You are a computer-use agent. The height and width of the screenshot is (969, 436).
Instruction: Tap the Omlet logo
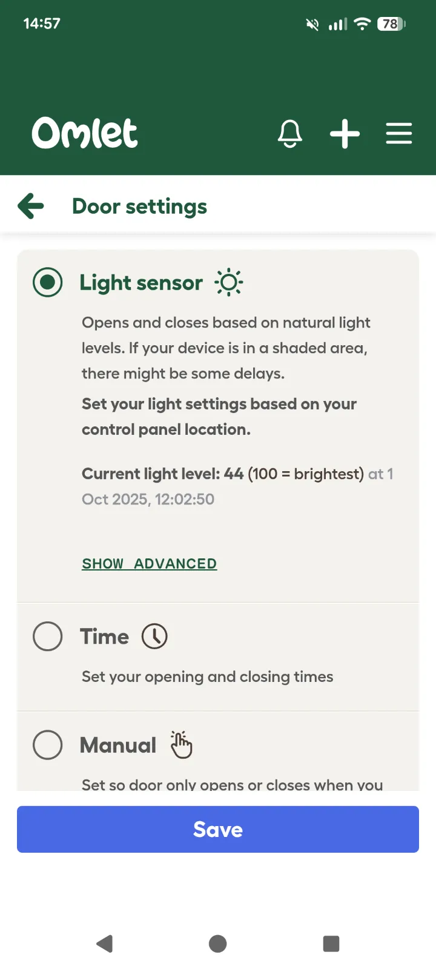[85, 133]
